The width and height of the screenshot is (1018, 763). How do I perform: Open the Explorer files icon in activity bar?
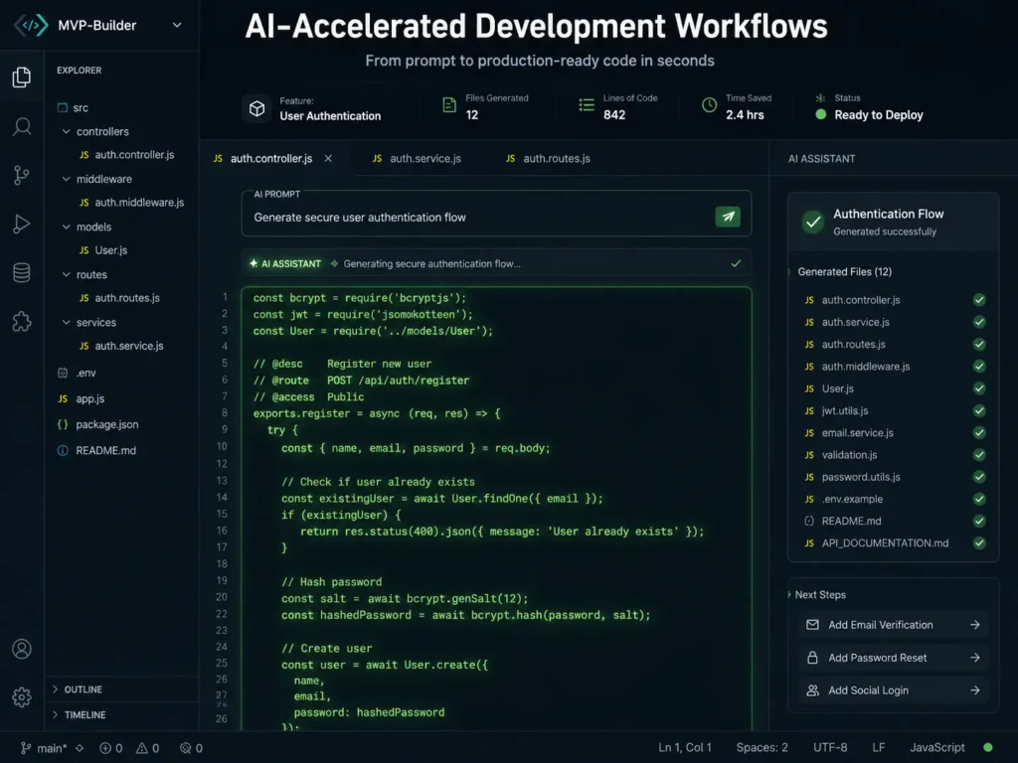pos(22,77)
